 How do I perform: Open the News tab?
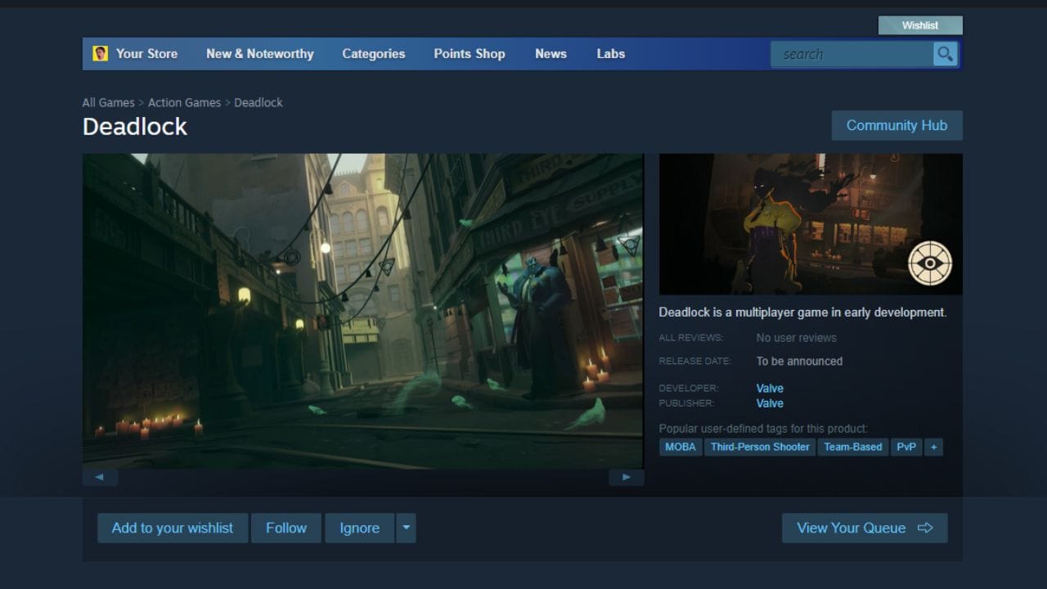pyautogui.click(x=550, y=54)
